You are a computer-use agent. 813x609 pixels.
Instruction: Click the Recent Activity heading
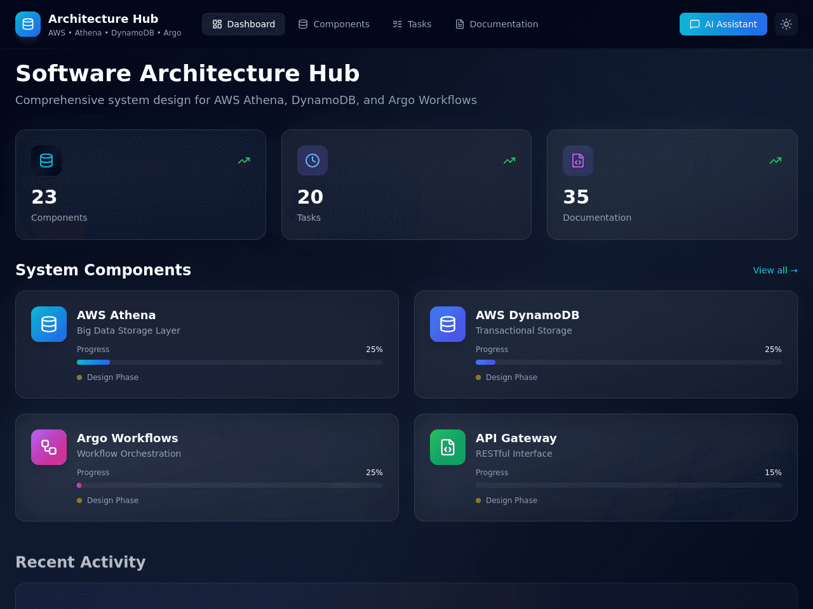coord(81,562)
